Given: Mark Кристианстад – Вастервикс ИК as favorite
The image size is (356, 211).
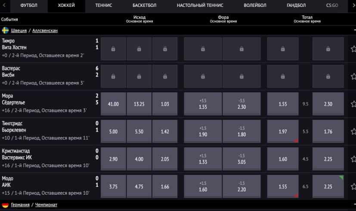Looking at the screenshot, I should tap(353, 159).
